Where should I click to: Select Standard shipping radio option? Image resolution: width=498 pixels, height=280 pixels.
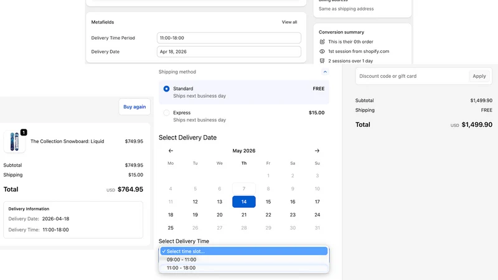(166, 88)
